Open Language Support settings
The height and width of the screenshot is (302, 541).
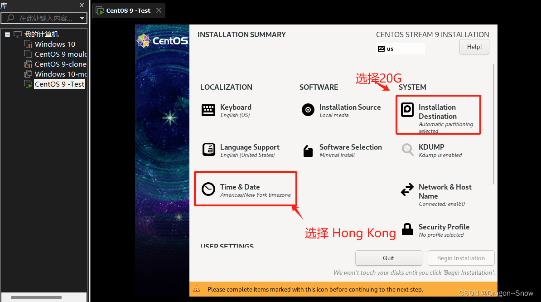[x=250, y=147]
